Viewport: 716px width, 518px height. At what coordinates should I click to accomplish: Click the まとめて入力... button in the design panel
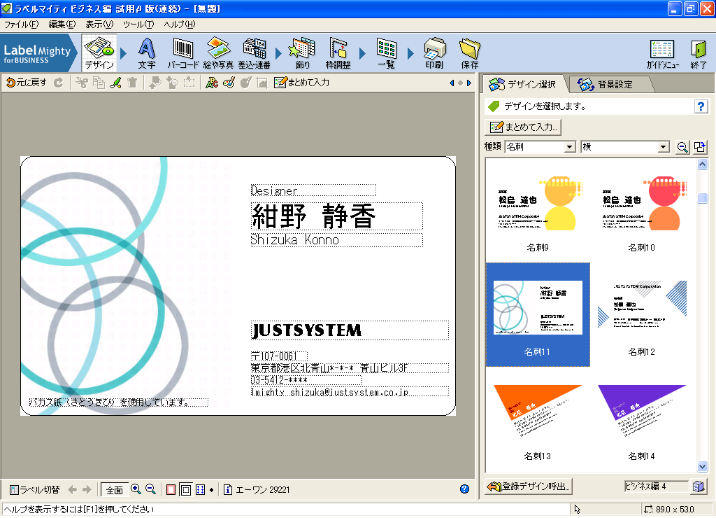[524, 127]
